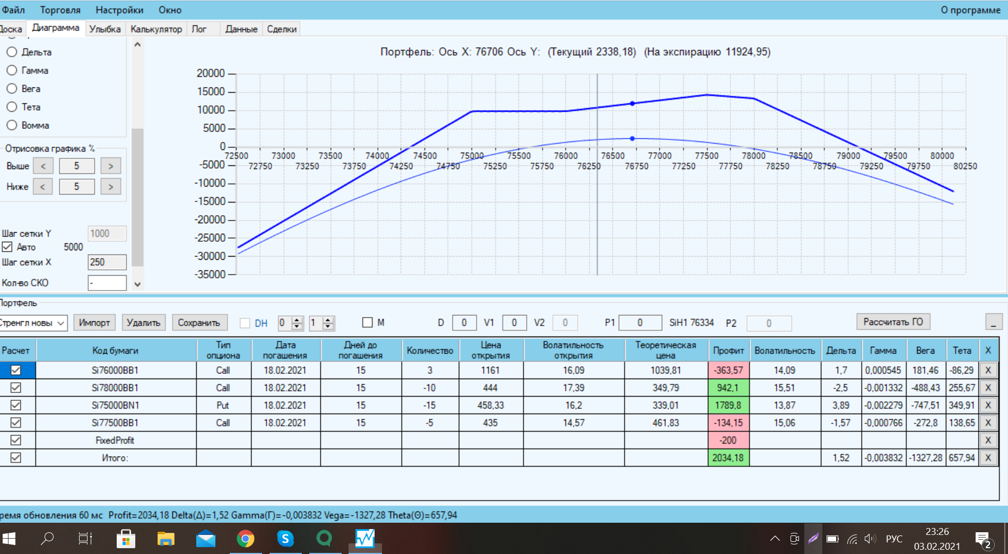Click the Сохранить button

[199, 322]
